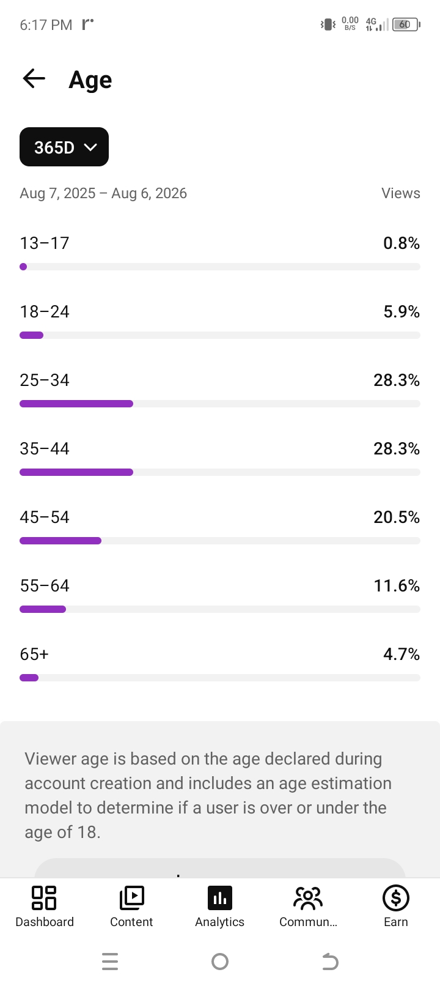Open the Content tab icon

pyautogui.click(x=131, y=898)
